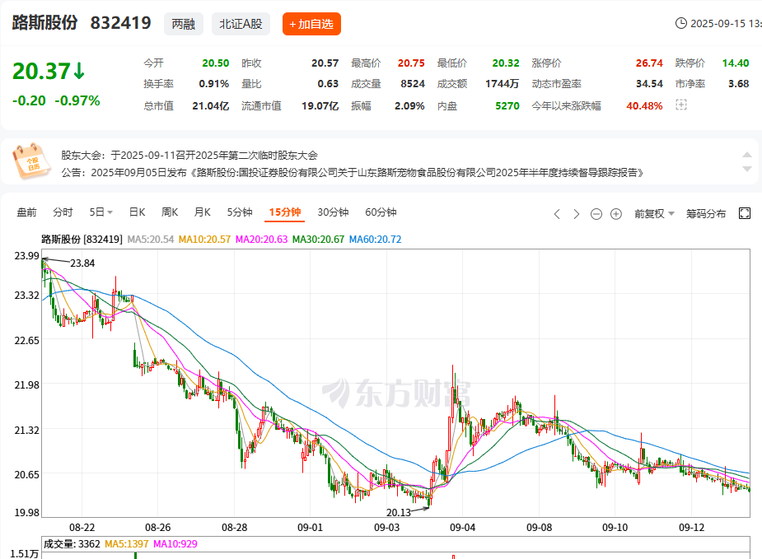The width and height of the screenshot is (762, 559).
Task: Click the next chart arrow icon
Action: click(x=577, y=214)
